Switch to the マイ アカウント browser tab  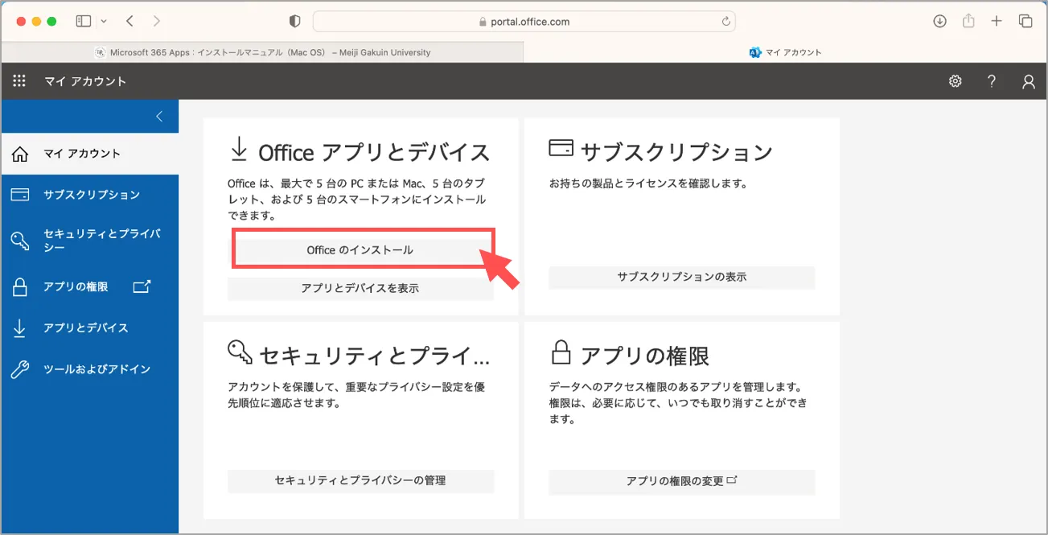coord(785,52)
